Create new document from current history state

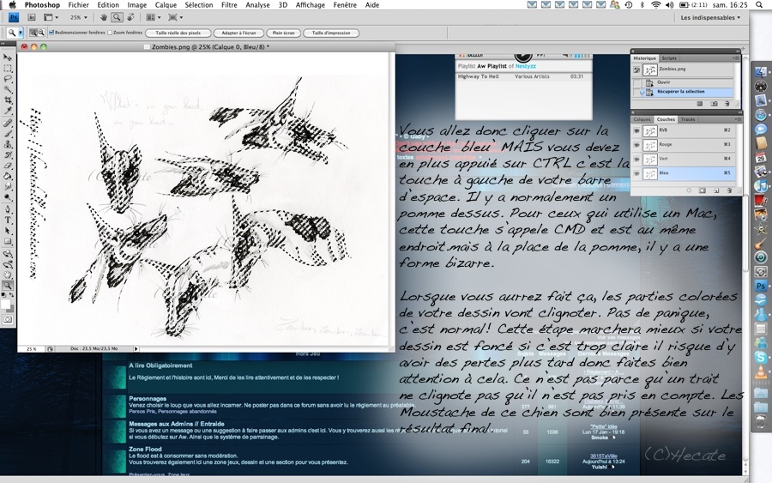click(x=700, y=104)
